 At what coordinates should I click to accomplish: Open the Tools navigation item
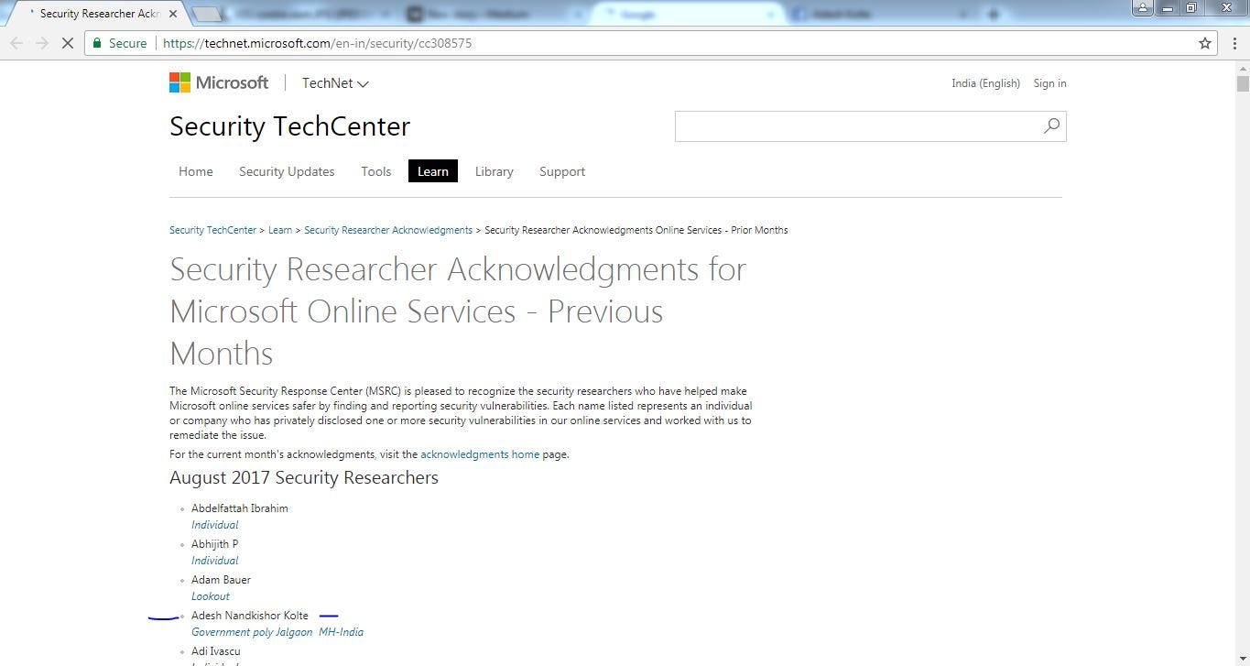pyautogui.click(x=376, y=171)
